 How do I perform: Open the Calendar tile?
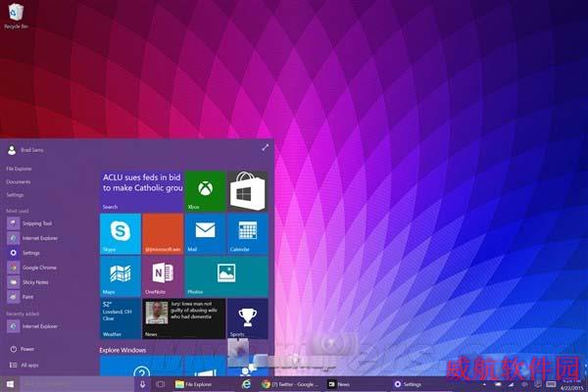click(x=248, y=234)
